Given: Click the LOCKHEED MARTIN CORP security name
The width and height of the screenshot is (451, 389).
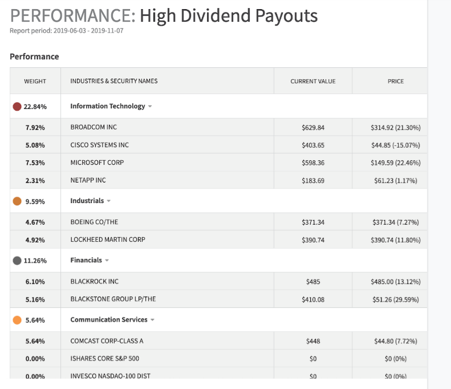Looking at the screenshot, I should click(108, 240).
